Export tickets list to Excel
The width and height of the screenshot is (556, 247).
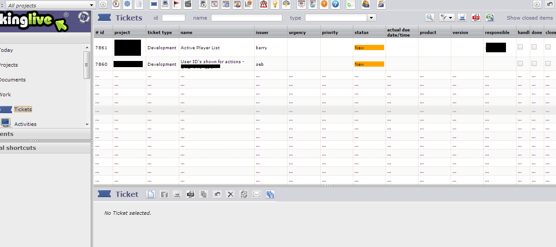point(490,17)
